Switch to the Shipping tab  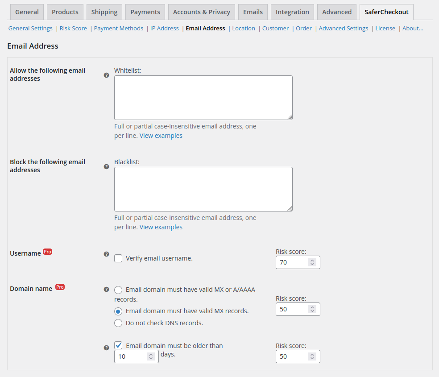pos(104,12)
